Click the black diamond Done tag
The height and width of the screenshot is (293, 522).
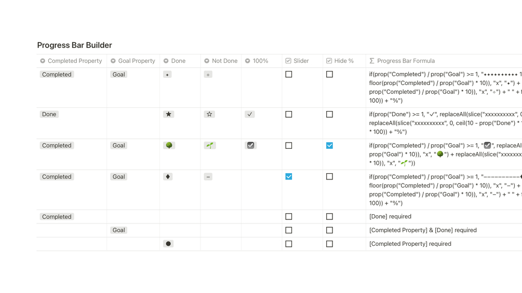click(168, 177)
